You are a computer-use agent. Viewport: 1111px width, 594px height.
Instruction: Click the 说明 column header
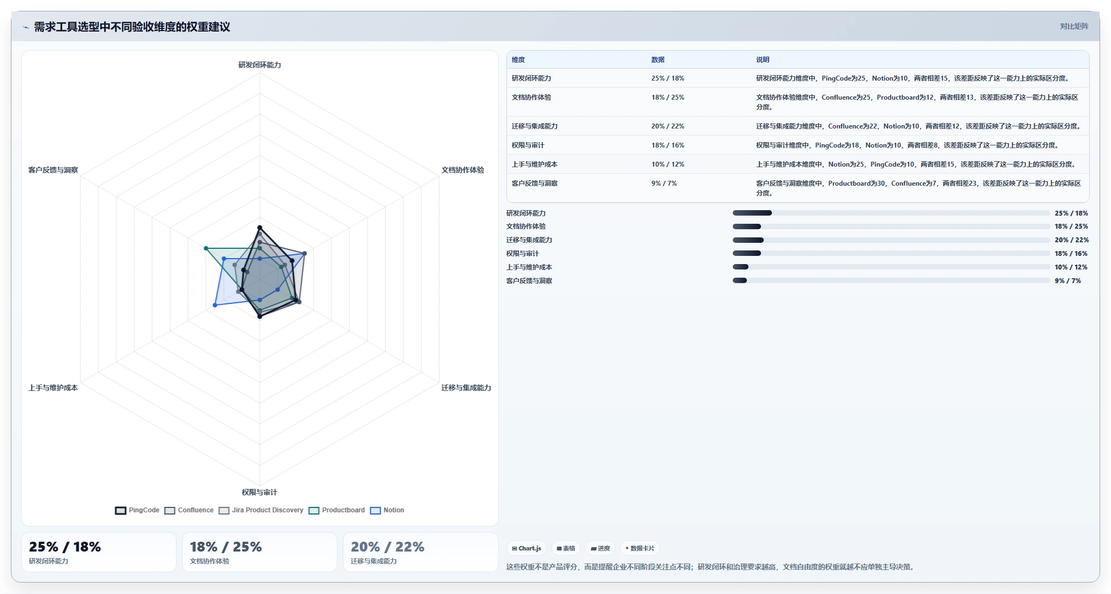[763, 60]
